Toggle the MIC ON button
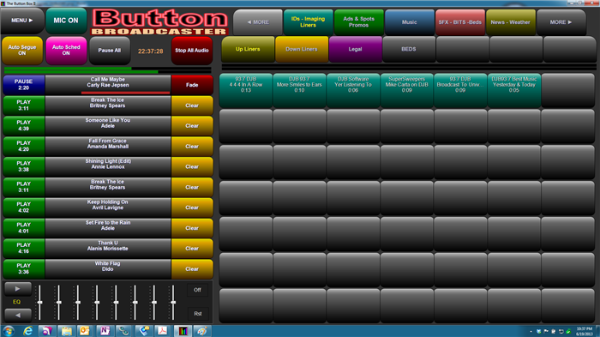This screenshot has height=337, width=600. (66, 21)
